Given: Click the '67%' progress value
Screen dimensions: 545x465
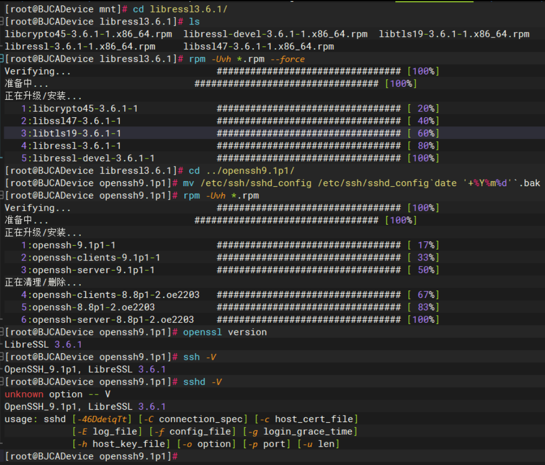Looking at the screenshot, I should point(426,295).
